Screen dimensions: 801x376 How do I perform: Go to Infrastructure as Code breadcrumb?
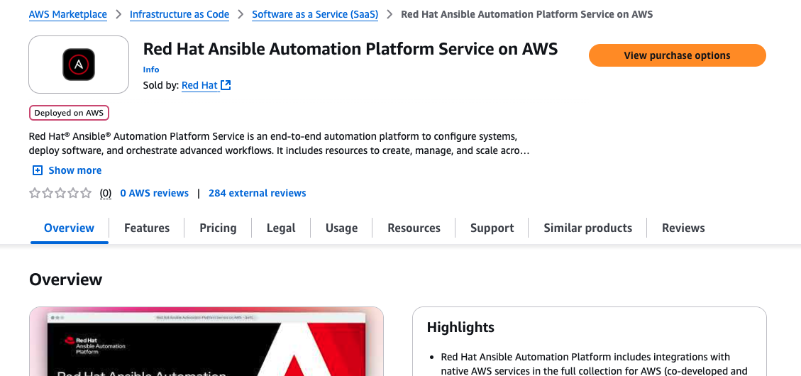tap(179, 14)
